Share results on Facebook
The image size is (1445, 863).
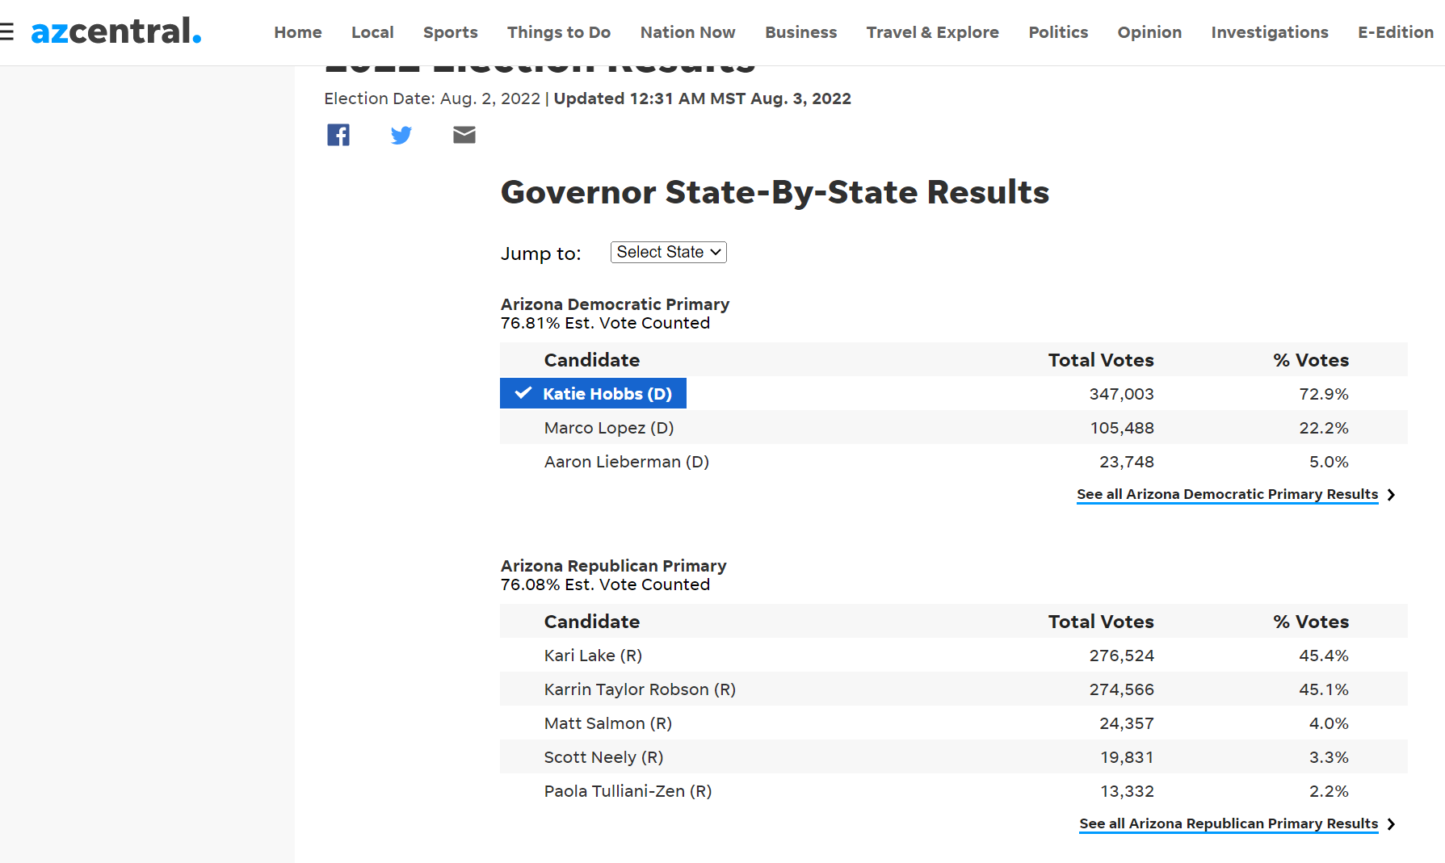(x=338, y=135)
